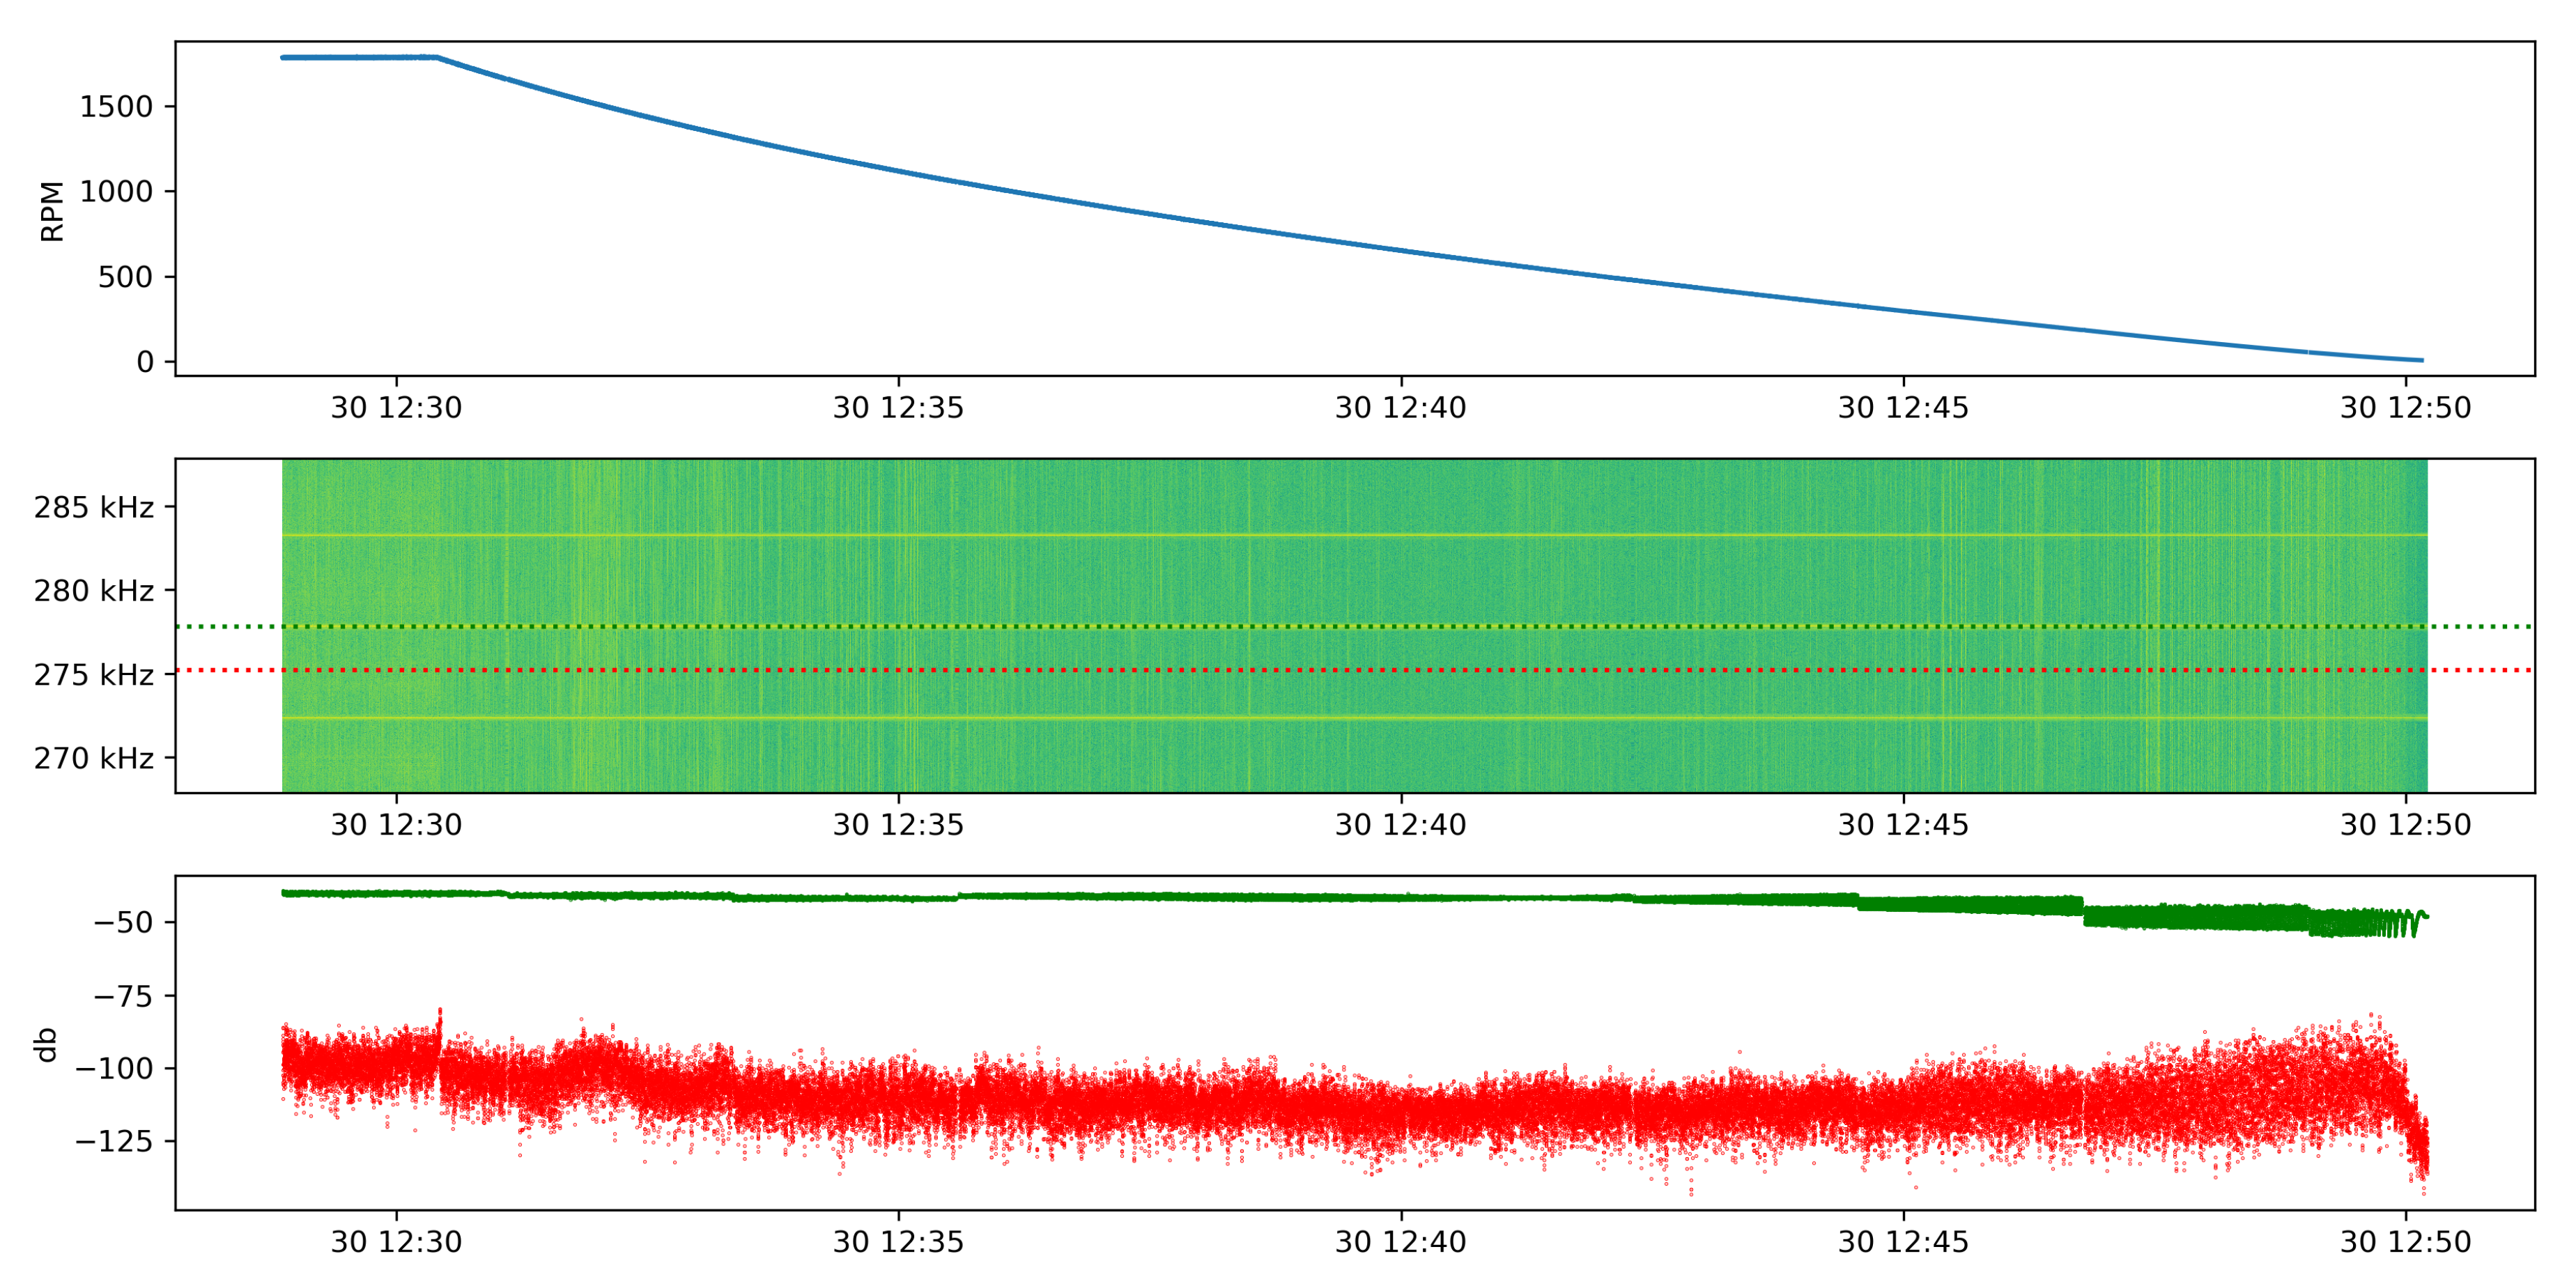Click the db y-axis label
Image resolution: width=2576 pixels, height=1286 pixels.
point(46,1045)
